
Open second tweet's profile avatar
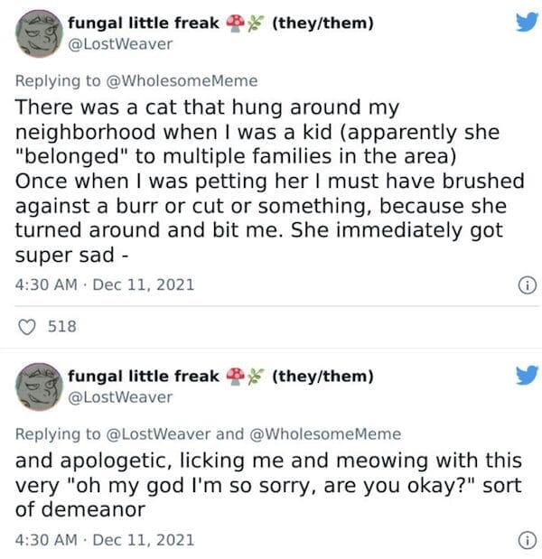pyautogui.click(x=36, y=386)
